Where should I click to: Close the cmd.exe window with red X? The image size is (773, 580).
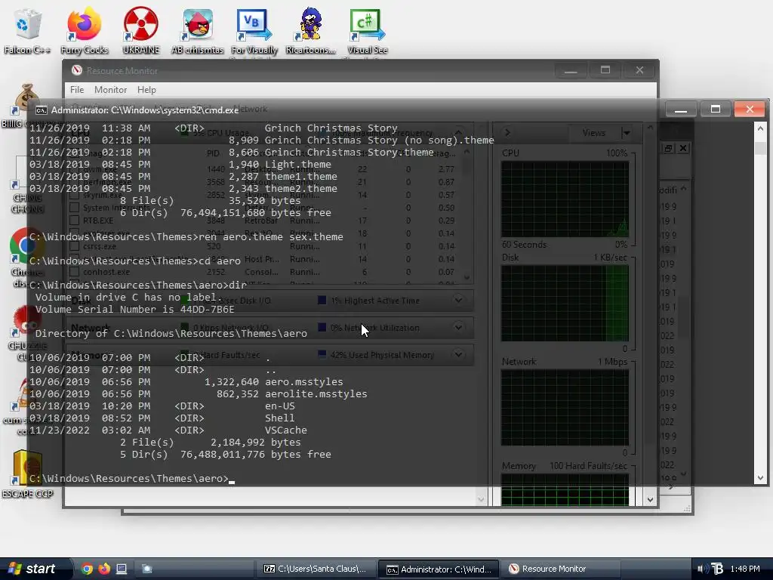click(x=750, y=109)
